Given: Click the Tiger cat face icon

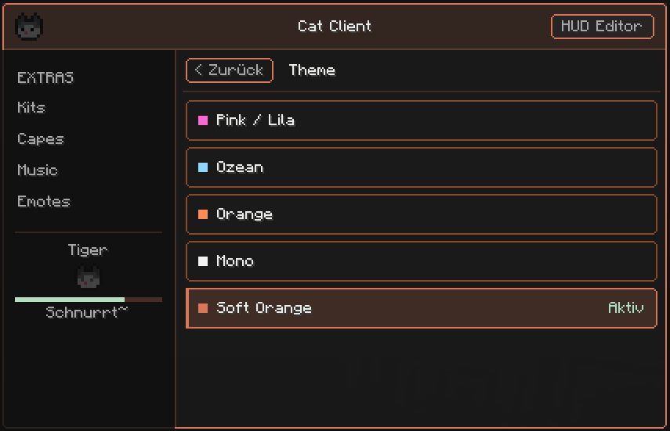Looking at the screenshot, I should 89,277.
